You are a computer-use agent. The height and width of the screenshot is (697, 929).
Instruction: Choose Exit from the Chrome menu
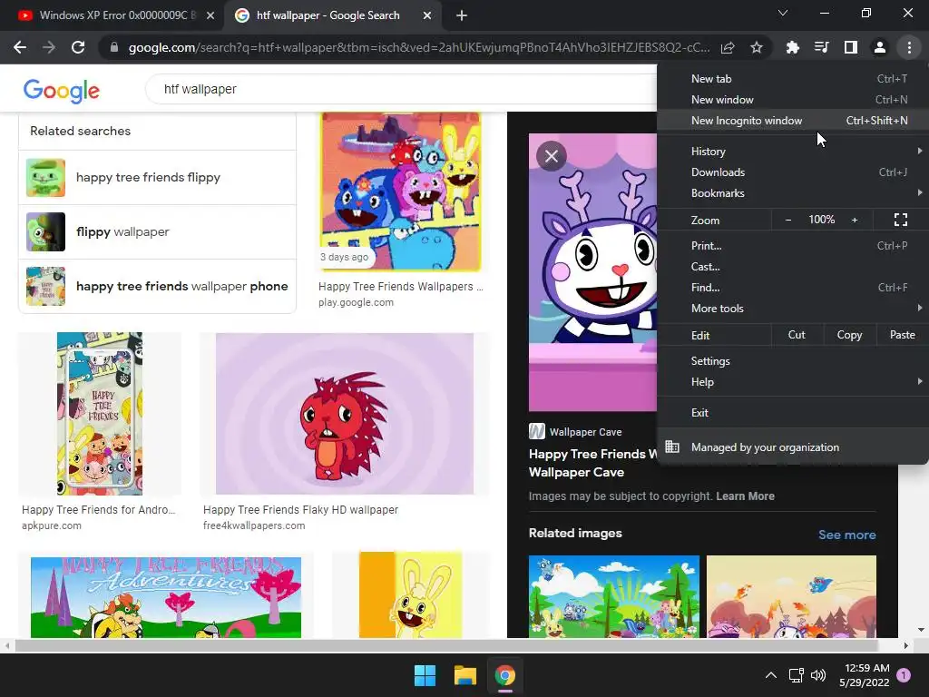tap(793, 413)
